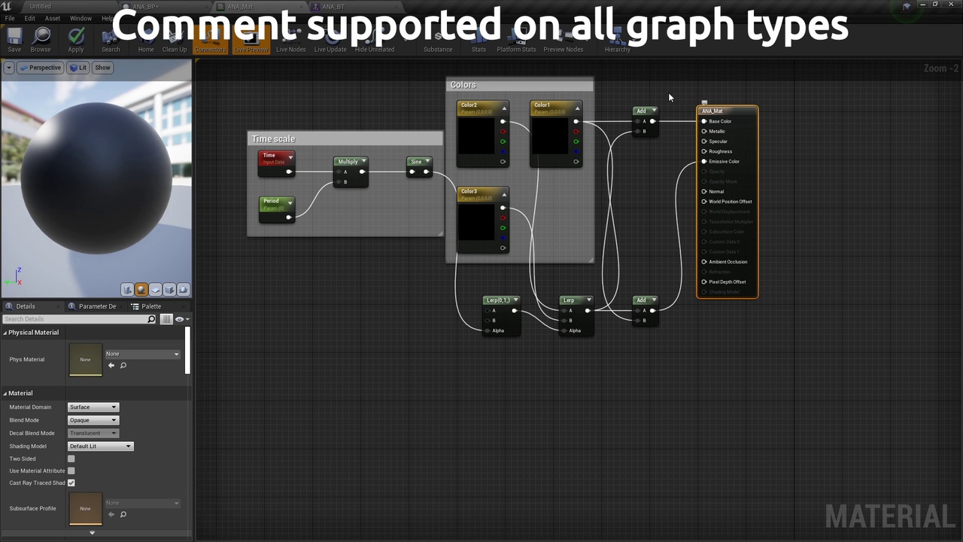Click the property matrix grid icon
This screenshot has height=542, width=963.
[x=166, y=319]
